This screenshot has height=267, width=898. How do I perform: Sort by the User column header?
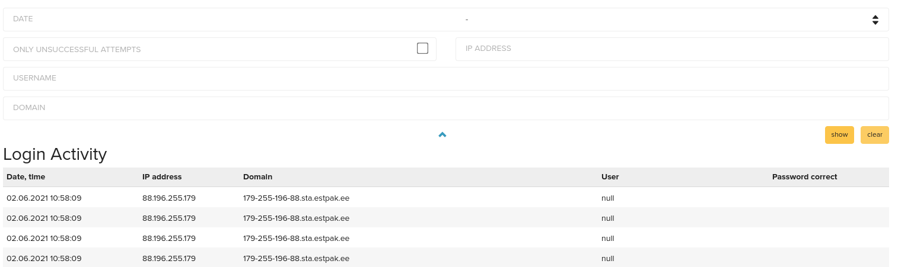(x=610, y=177)
